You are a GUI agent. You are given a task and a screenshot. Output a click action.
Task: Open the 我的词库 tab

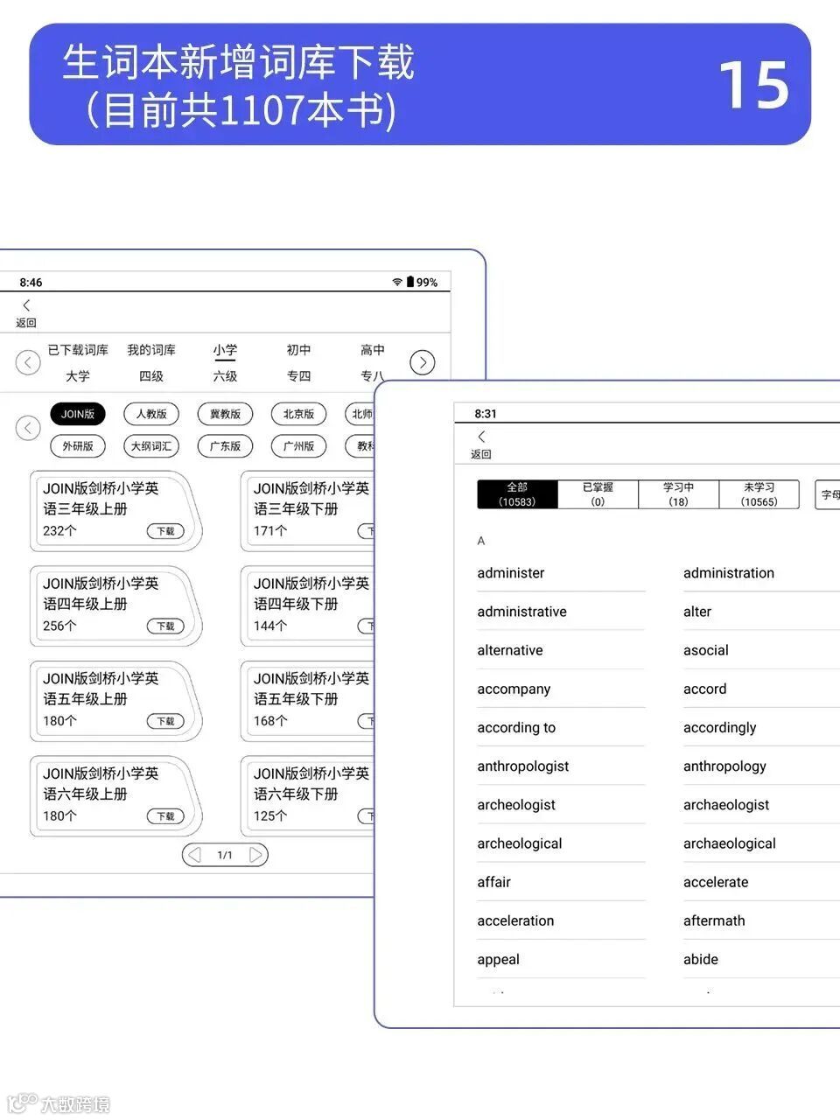tap(151, 350)
